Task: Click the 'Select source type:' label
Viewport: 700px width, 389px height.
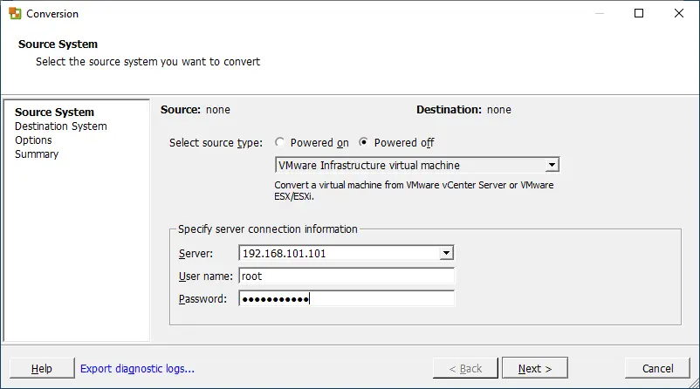Action: pyautogui.click(x=216, y=143)
